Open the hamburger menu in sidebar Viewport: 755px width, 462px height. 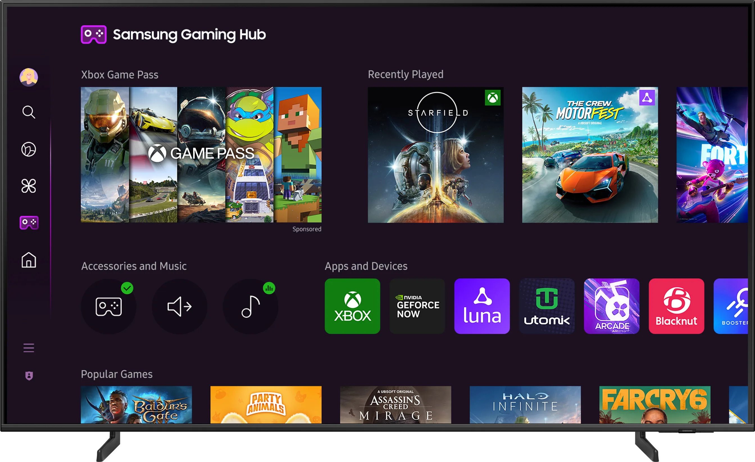[29, 348]
